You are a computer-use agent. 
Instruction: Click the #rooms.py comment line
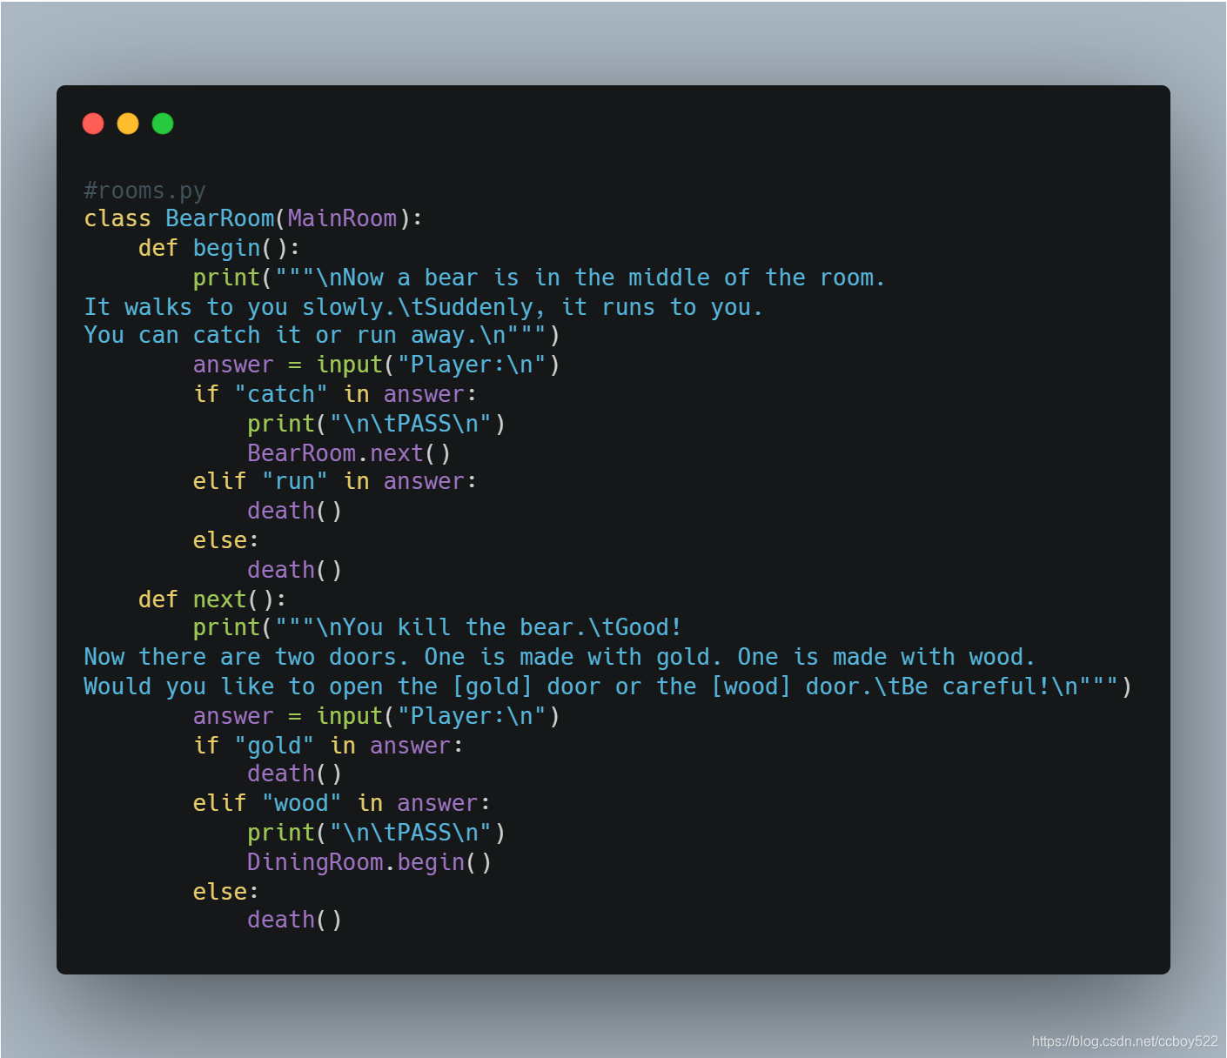point(144,191)
